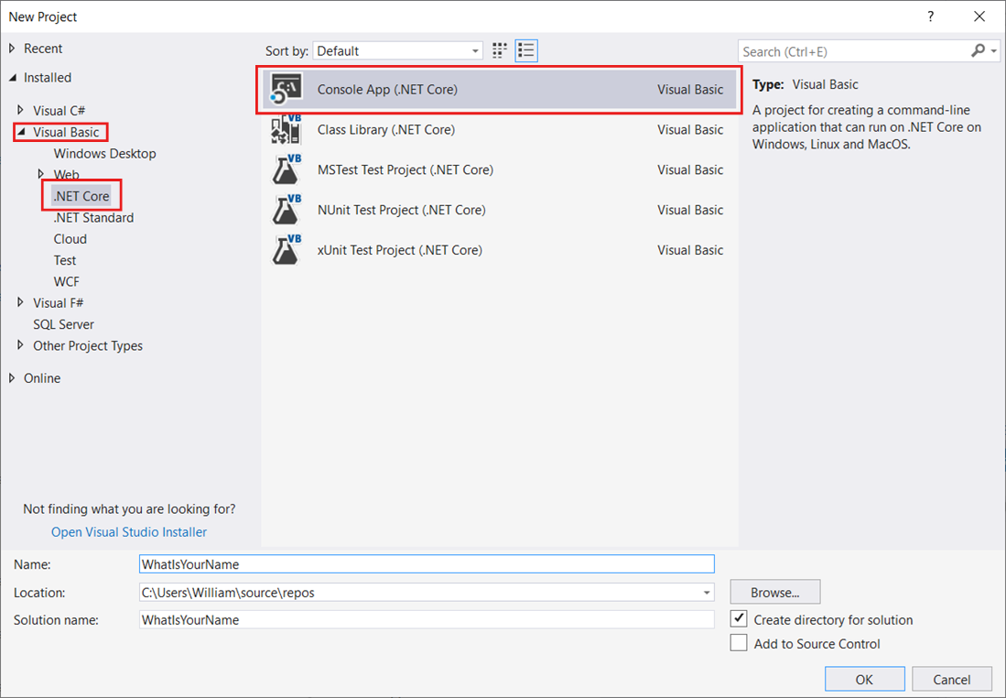Click the Class Library (.NET Core) template icon
The width and height of the screenshot is (1006, 698).
pyautogui.click(x=287, y=129)
